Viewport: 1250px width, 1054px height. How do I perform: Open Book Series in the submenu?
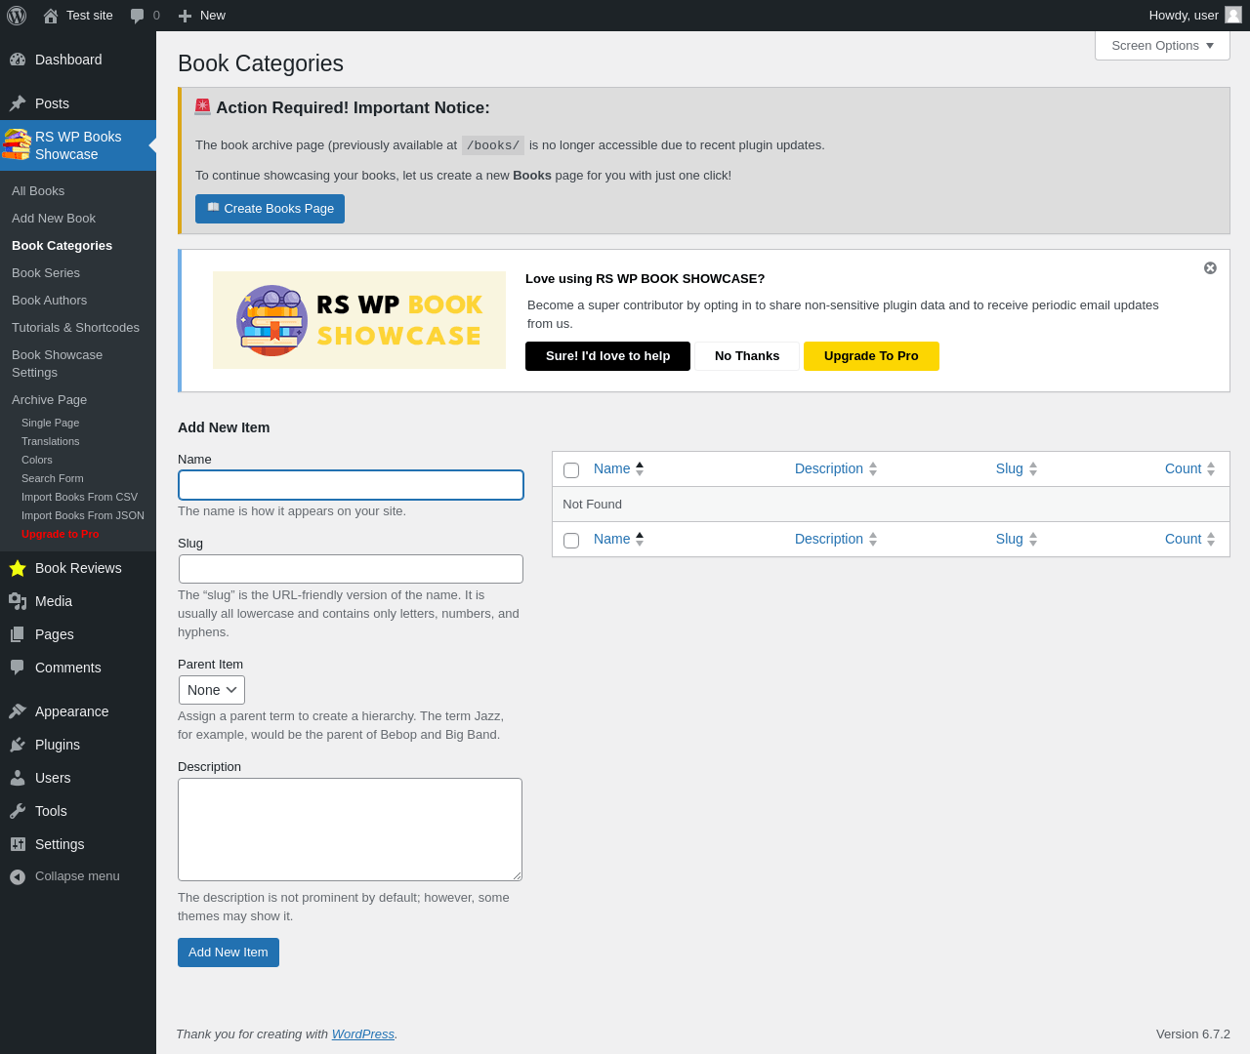[x=46, y=273]
